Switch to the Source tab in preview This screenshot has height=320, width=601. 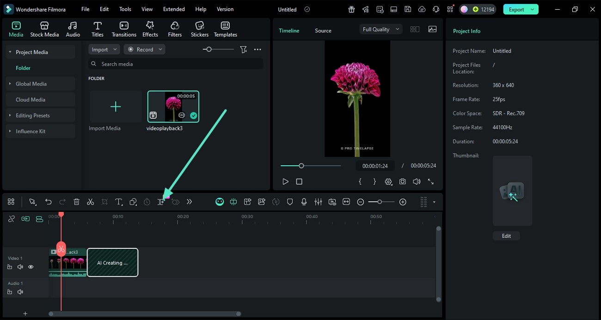click(323, 30)
